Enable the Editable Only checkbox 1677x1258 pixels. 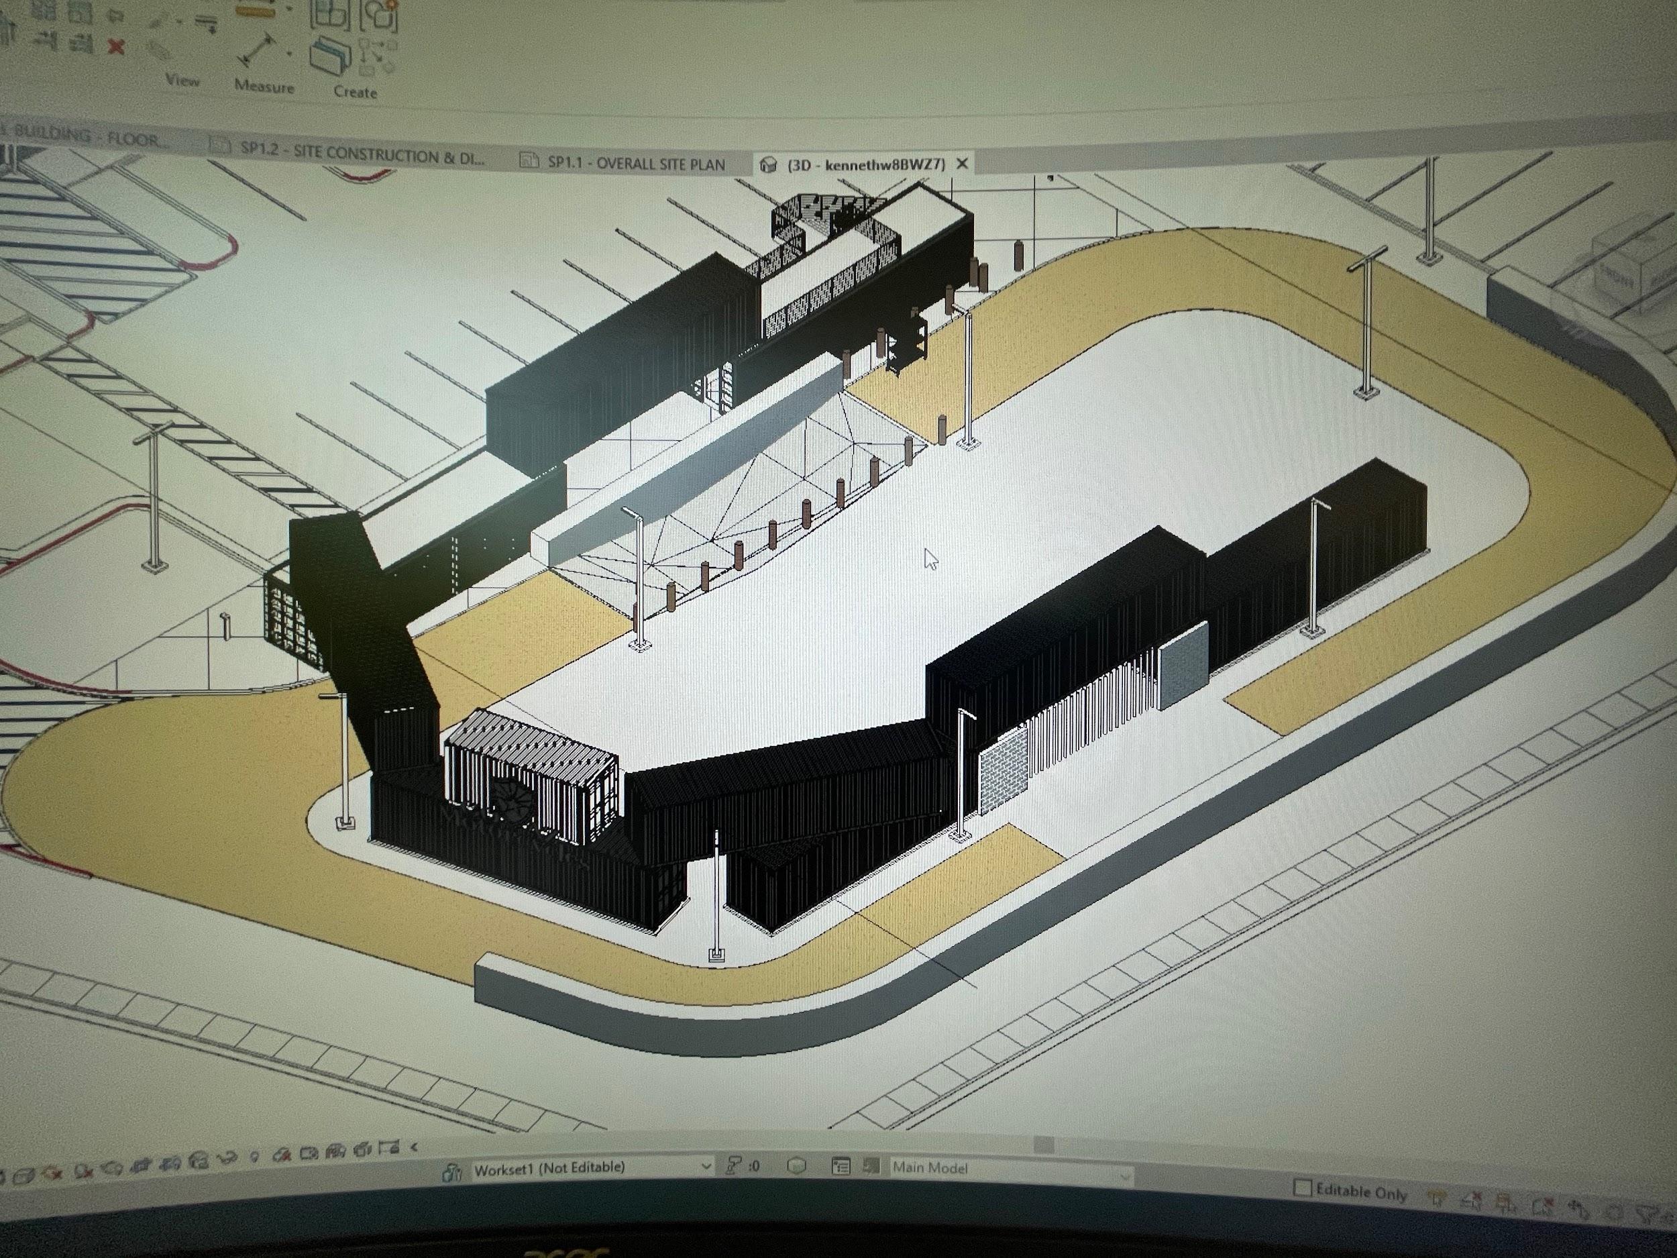pyautogui.click(x=1302, y=1188)
